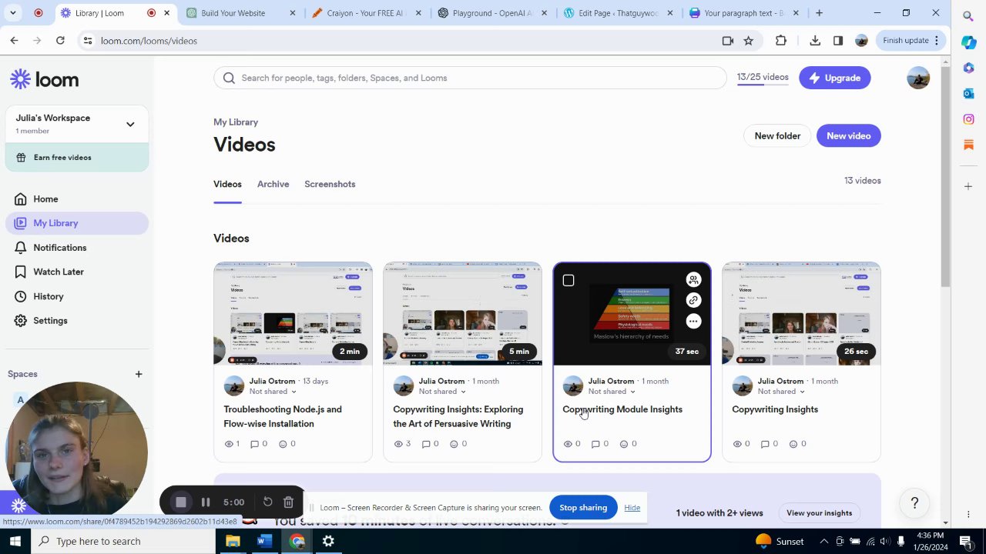Click Earn free videos banner

click(x=77, y=157)
